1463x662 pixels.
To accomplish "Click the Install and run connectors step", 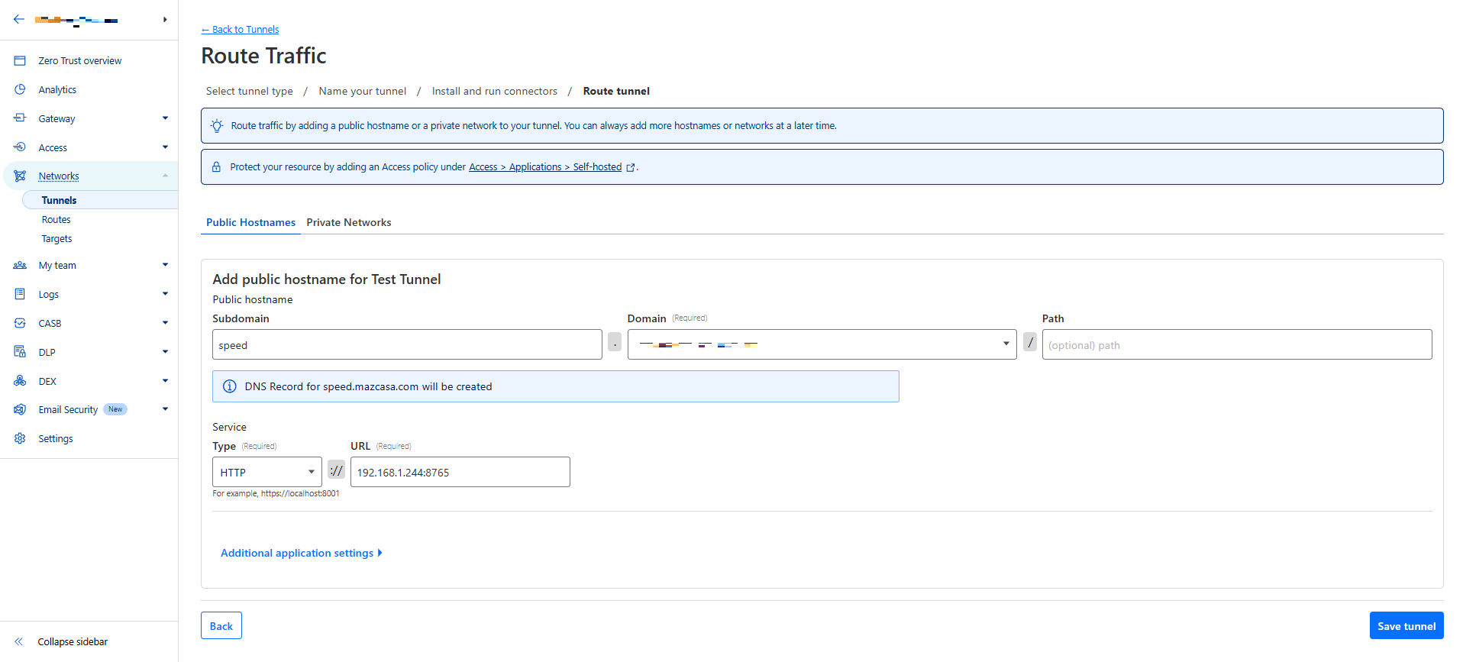I will point(495,91).
